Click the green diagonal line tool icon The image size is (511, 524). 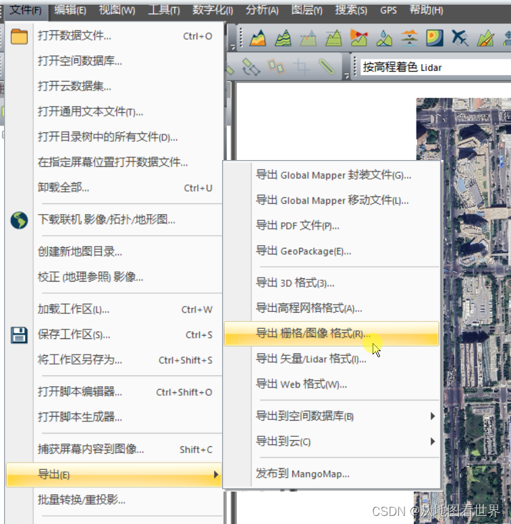(x=327, y=66)
